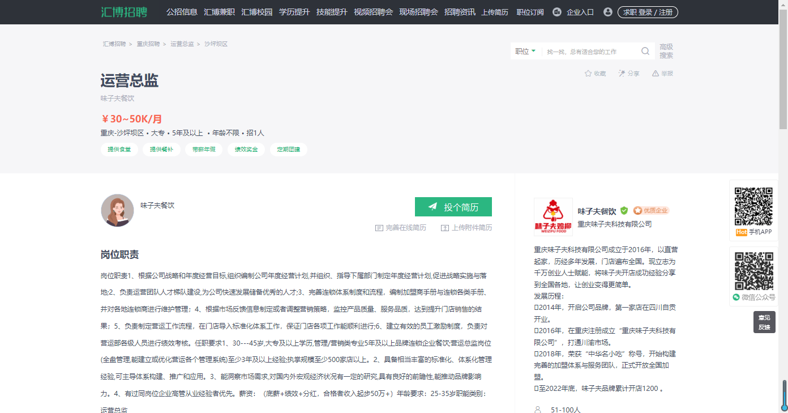The image size is (788, 413).
Task: Click the 分享 share icon
Action: [622, 73]
